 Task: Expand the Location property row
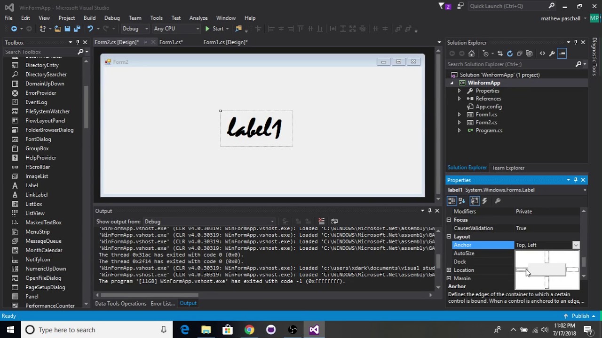click(x=449, y=270)
